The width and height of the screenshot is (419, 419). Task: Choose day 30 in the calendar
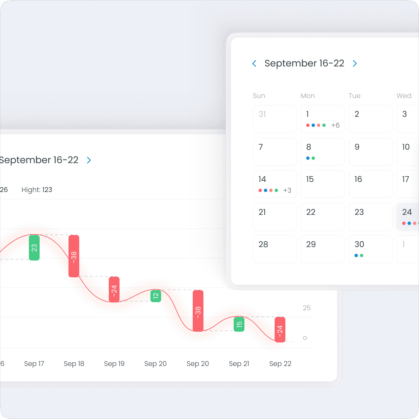(371, 249)
